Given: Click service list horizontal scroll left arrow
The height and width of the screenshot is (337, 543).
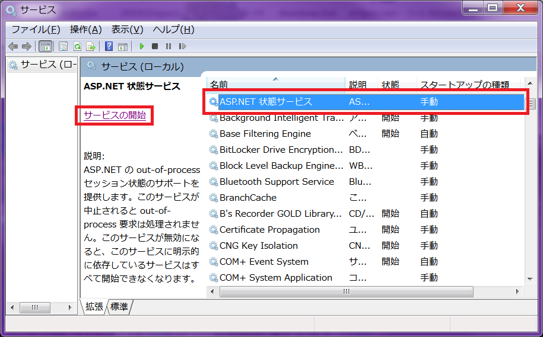Looking at the screenshot, I should pos(212,292).
